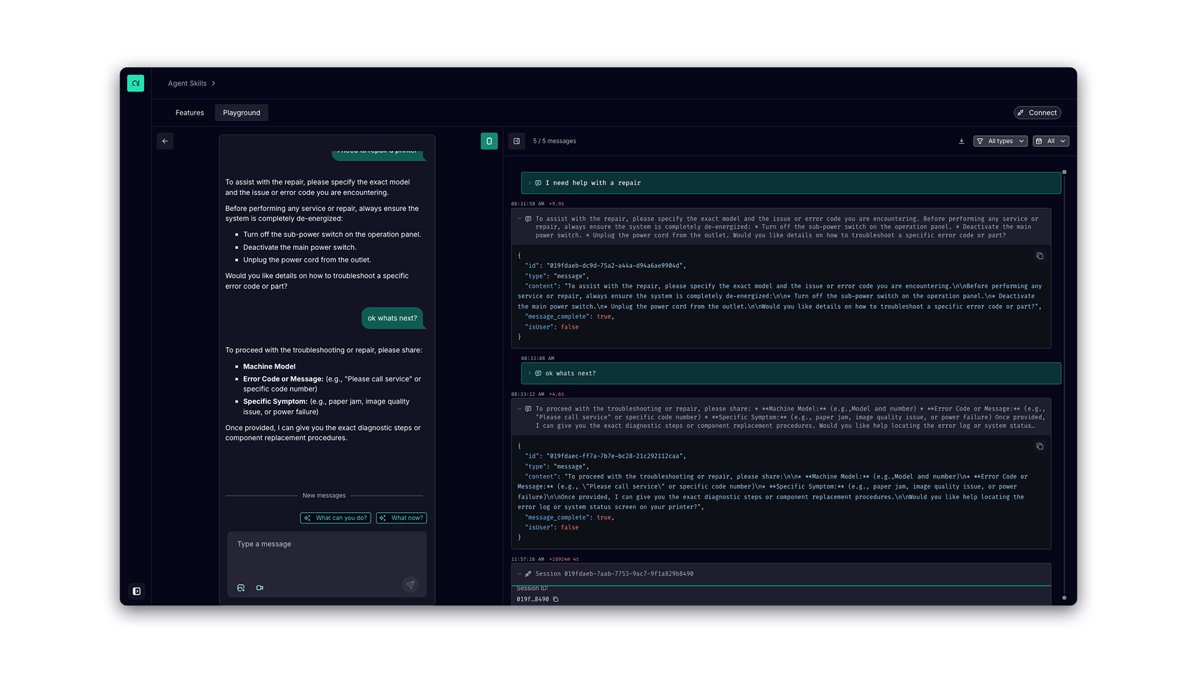
Task: Toggle the sidebar panel icon at bottom left
Action: [x=137, y=591]
